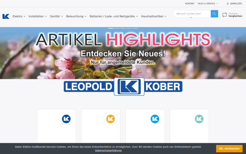Expand the Installation menu
The height and width of the screenshot is (154, 246).
coord(38,16)
